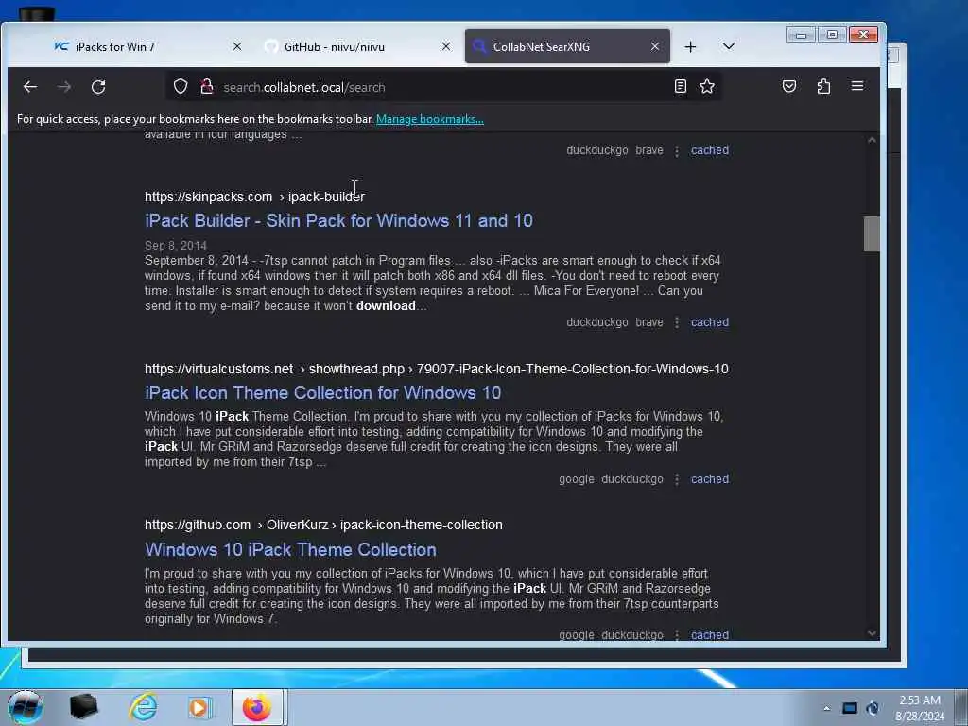
Task: Click 'brave' engine label under iPack Builder result
Action: (648, 322)
